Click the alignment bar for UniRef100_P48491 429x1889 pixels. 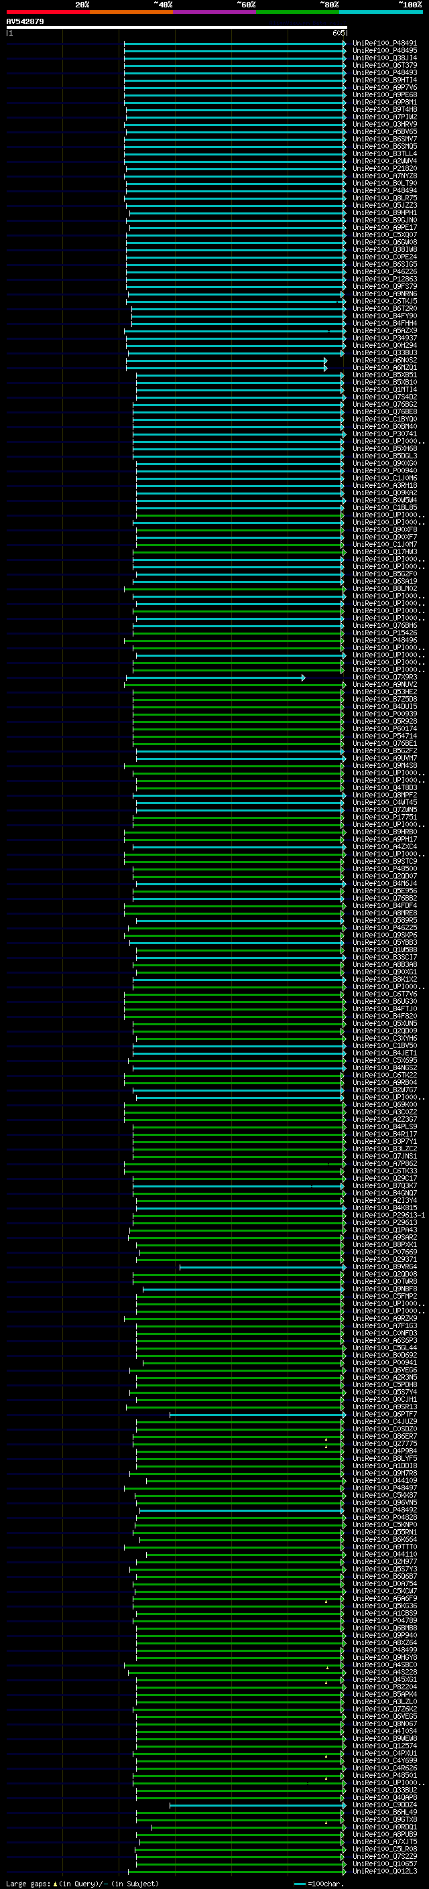pyautogui.click(x=235, y=44)
